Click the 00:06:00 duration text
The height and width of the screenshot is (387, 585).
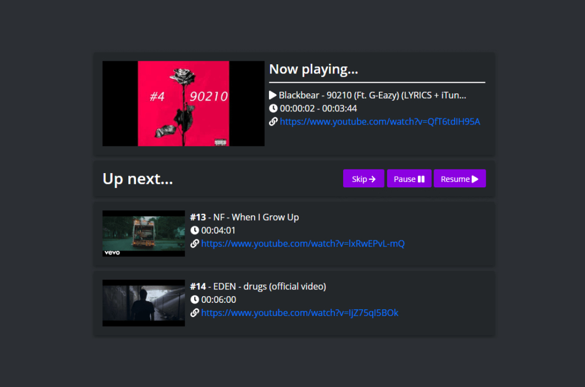point(218,300)
